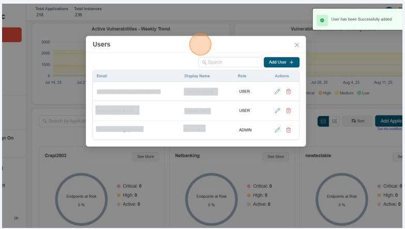Click See More on Crapi2803 card
This screenshot has width=405, height=229.
[145, 156]
